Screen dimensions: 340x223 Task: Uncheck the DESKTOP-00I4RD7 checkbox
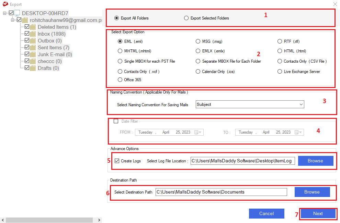coord(11,13)
